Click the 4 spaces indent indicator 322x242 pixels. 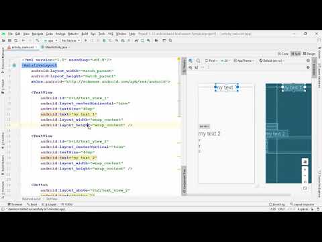point(303,209)
